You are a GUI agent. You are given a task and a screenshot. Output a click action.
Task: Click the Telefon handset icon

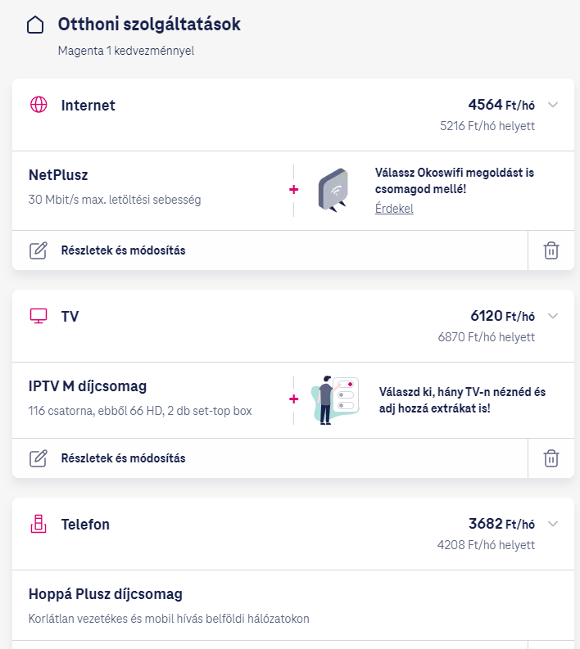click(39, 524)
